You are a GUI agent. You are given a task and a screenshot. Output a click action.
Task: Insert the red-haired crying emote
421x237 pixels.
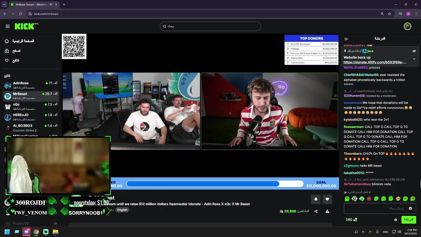[x=398, y=198]
